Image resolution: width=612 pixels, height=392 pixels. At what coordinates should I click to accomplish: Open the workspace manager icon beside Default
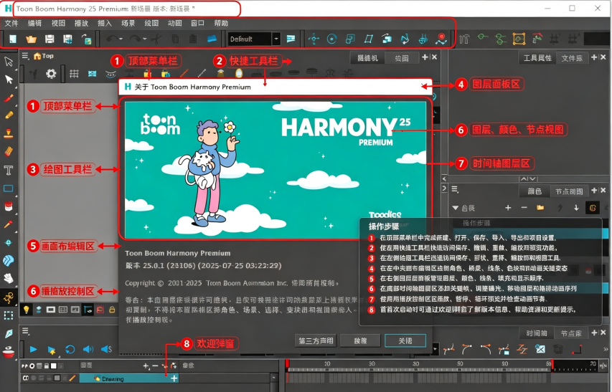[291, 39]
